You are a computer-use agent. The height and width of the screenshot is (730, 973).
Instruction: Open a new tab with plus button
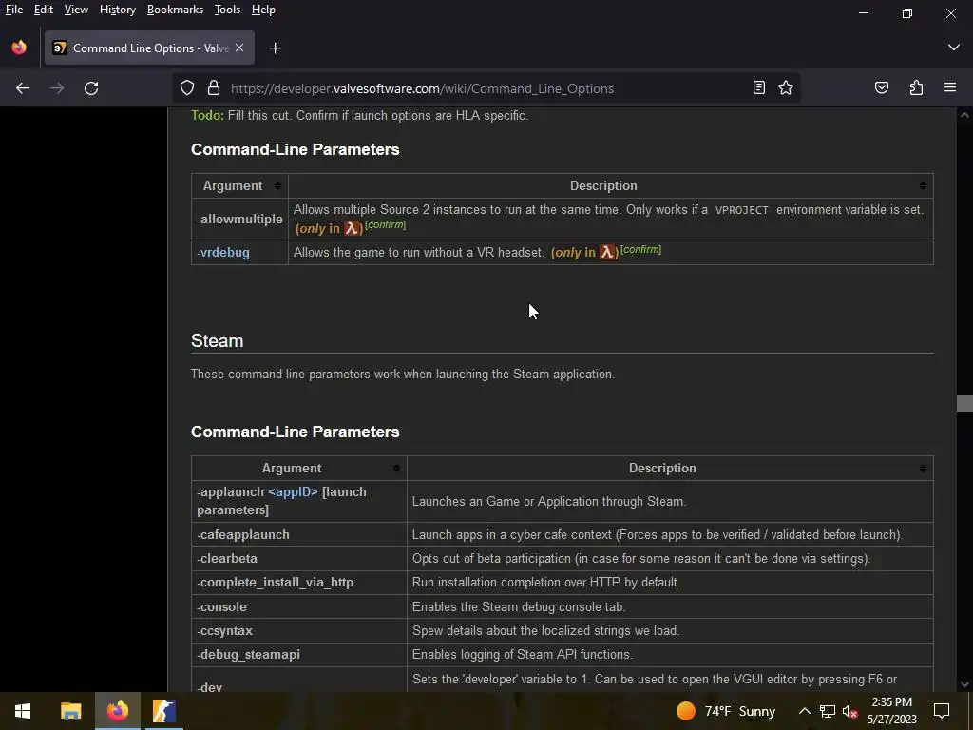(x=275, y=48)
